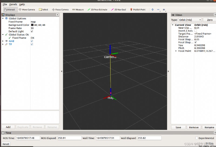216x147 pixels.
Task: Click the Wall Elapsed field
Action: coord(149,138)
